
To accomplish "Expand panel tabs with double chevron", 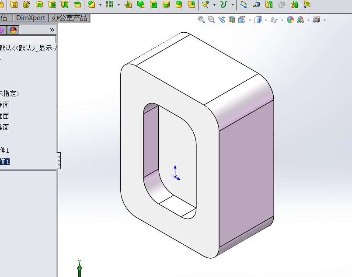I will pos(52,30).
